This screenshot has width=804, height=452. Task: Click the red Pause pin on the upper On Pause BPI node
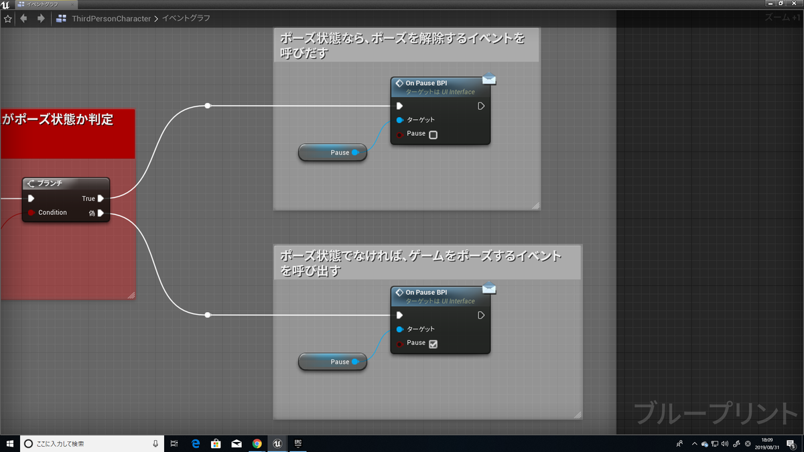pyautogui.click(x=400, y=135)
